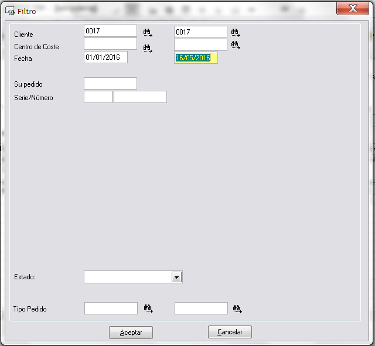This screenshot has height=346, width=375.
Task: Search cost center for first Centro de Coste field
Action: pyautogui.click(x=148, y=48)
